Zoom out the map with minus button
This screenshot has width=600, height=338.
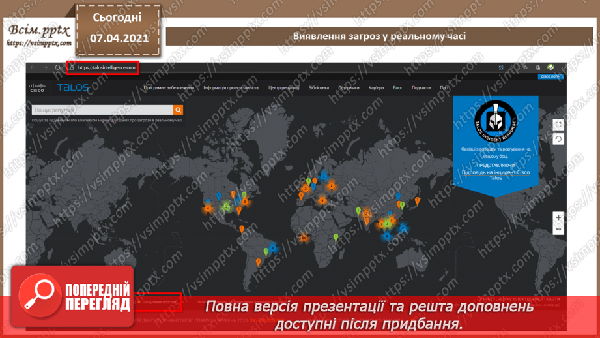pos(558,229)
